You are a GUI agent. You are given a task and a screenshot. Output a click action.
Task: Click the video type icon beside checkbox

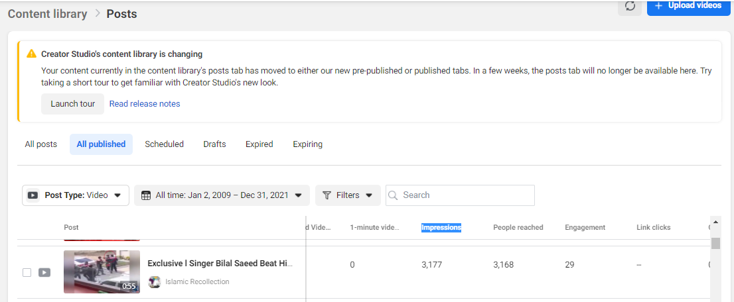44,273
